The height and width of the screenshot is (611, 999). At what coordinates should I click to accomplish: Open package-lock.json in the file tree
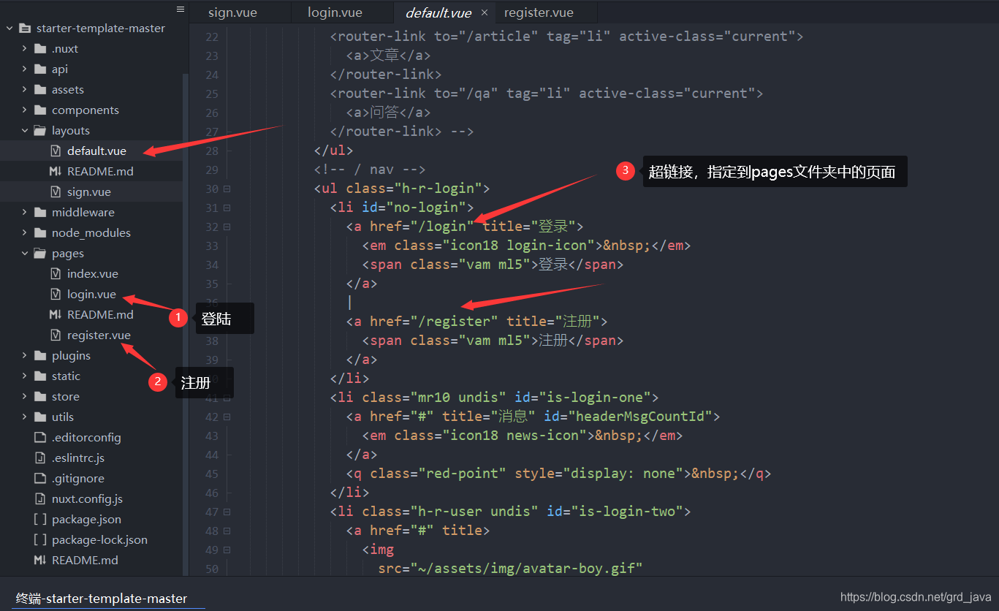click(99, 540)
